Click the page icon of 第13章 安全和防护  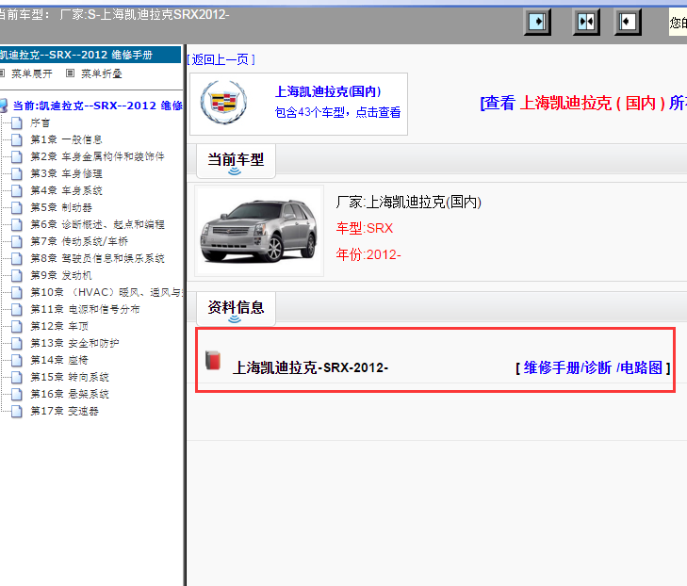[17, 343]
